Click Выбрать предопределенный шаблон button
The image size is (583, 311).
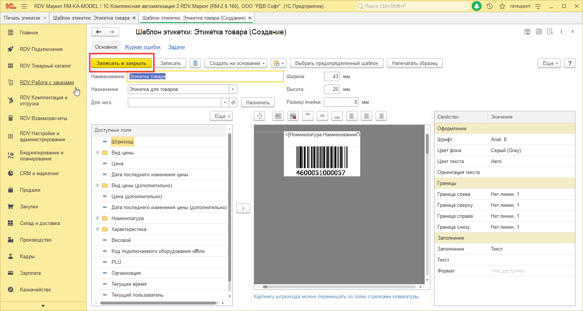[336, 63]
